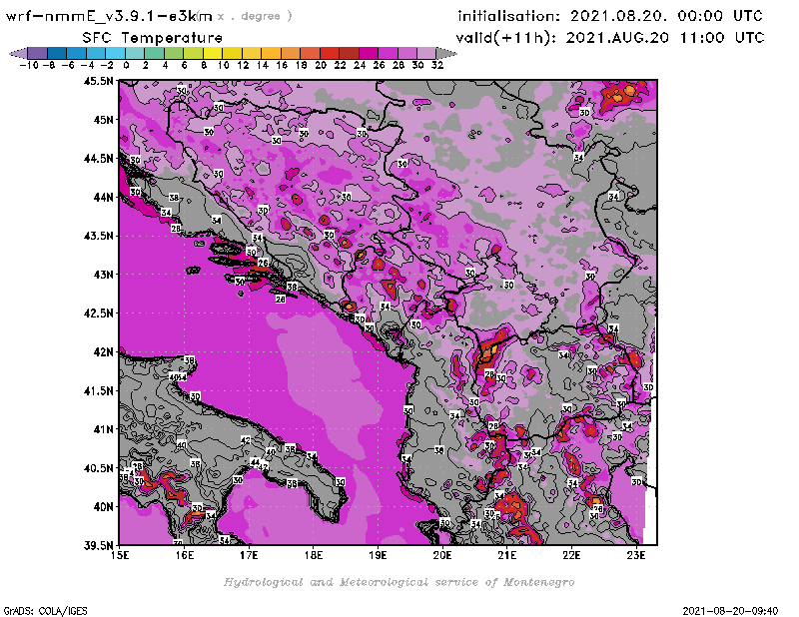Pick the orange legend swatch between 16 and 18
The image size is (799, 617).
pyautogui.click(x=291, y=53)
